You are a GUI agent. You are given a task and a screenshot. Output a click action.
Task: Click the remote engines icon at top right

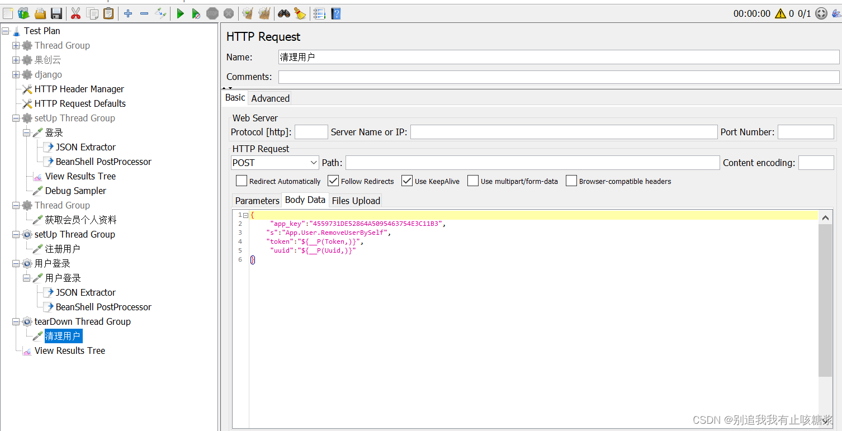[821, 13]
